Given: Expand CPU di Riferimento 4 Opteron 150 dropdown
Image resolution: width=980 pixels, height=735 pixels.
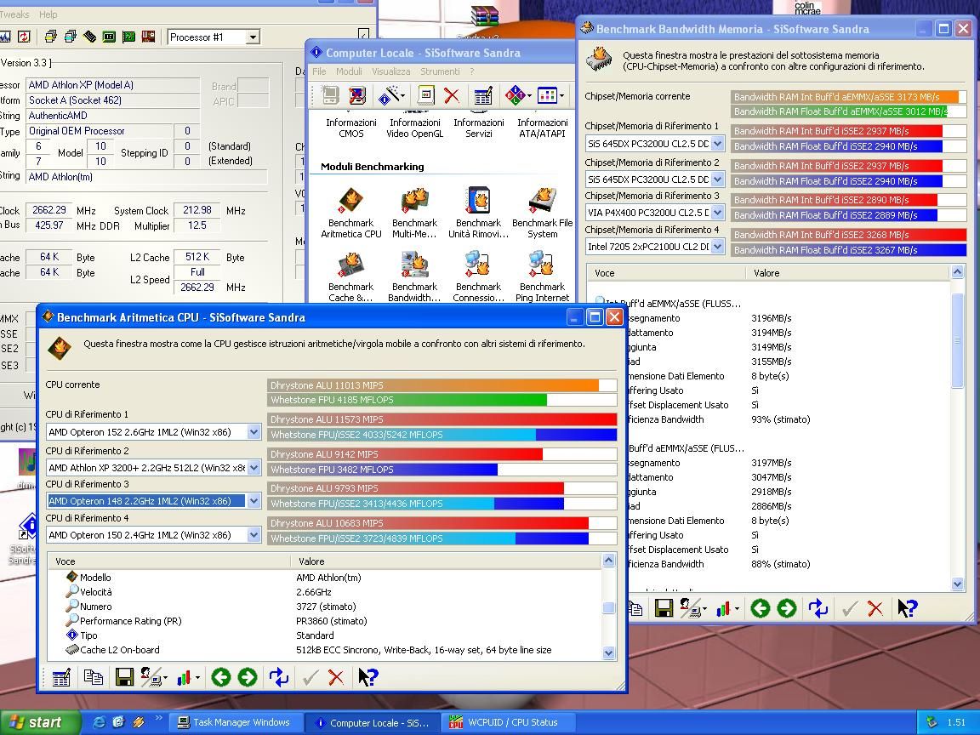Looking at the screenshot, I should [254, 535].
